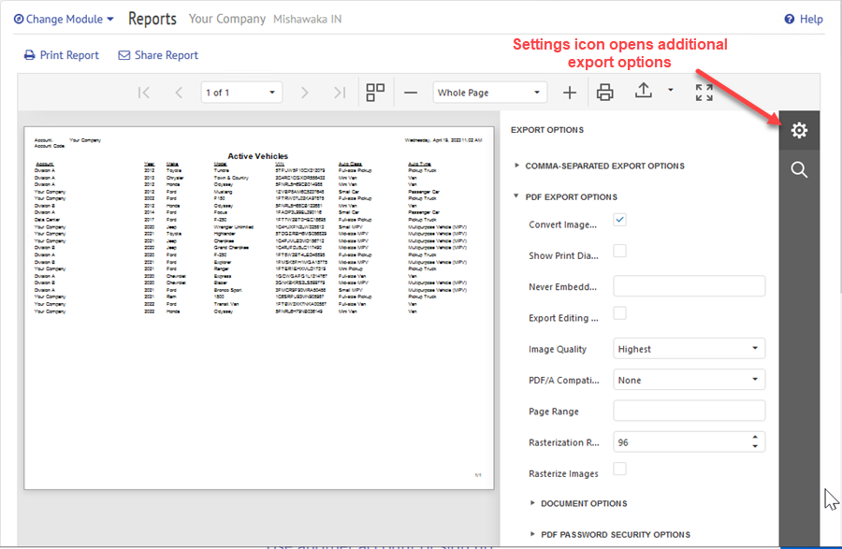Open the page number dropdown showing 1 of 1
The width and height of the screenshot is (842, 549).
coord(241,93)
